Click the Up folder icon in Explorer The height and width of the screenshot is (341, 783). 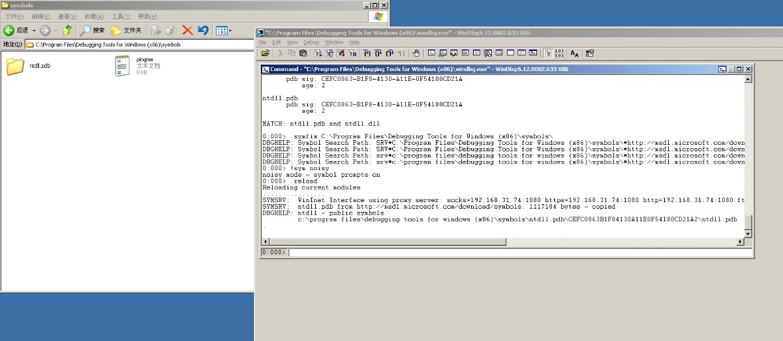[x=68, y=30]
